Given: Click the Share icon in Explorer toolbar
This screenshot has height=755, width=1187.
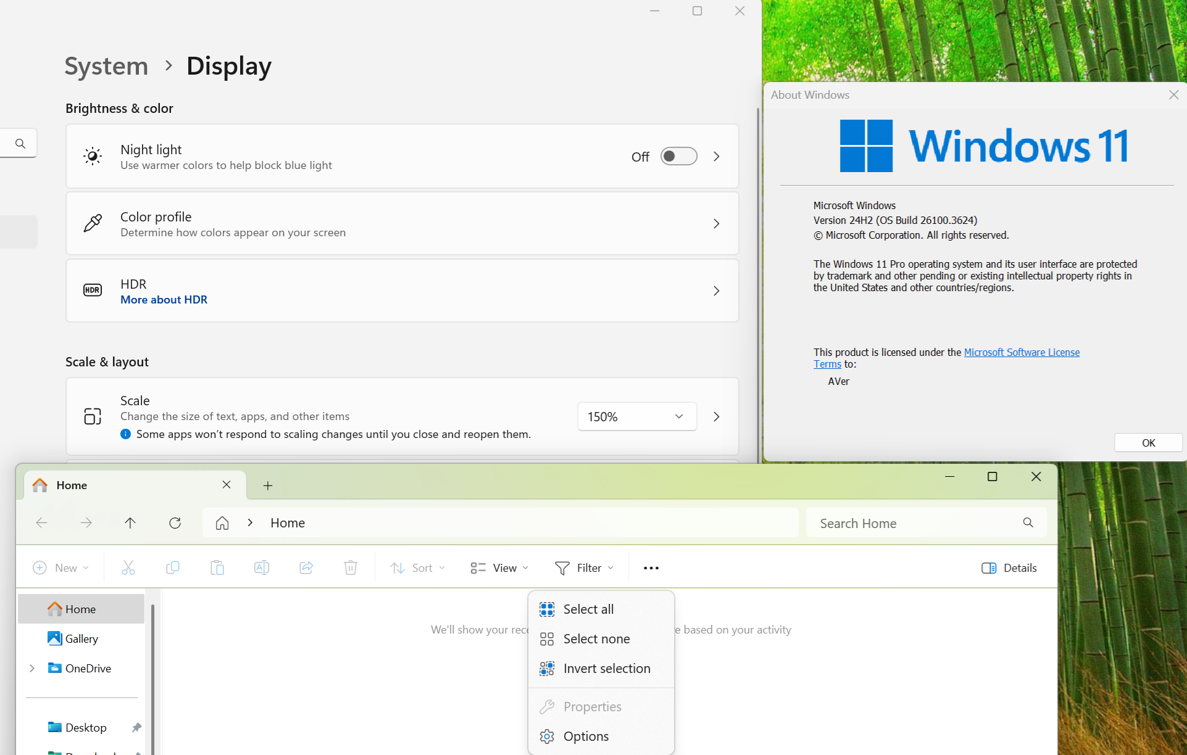Looking at the screenshot, I should tap(306, 567).
